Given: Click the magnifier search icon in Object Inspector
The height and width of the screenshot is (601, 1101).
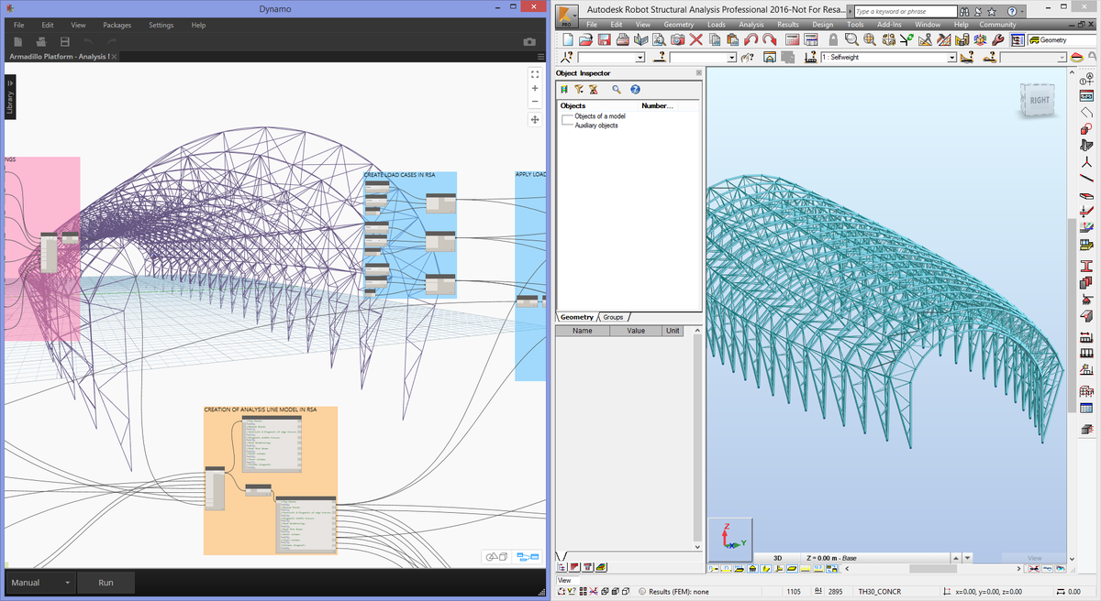Looking at the screenshot, I should point(617,89).
